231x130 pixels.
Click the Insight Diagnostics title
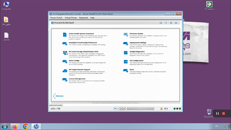(137, 51)
